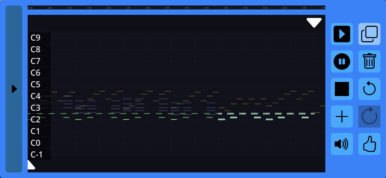Image resolution: width=386 pixels, height=178 pixels.
Task: Select the C1 key label
Action: pos(36,131)
